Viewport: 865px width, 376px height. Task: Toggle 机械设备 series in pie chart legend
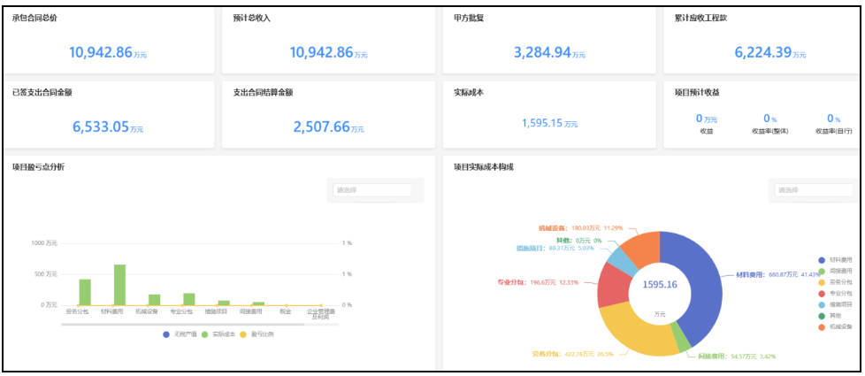(x=835, y=327)
